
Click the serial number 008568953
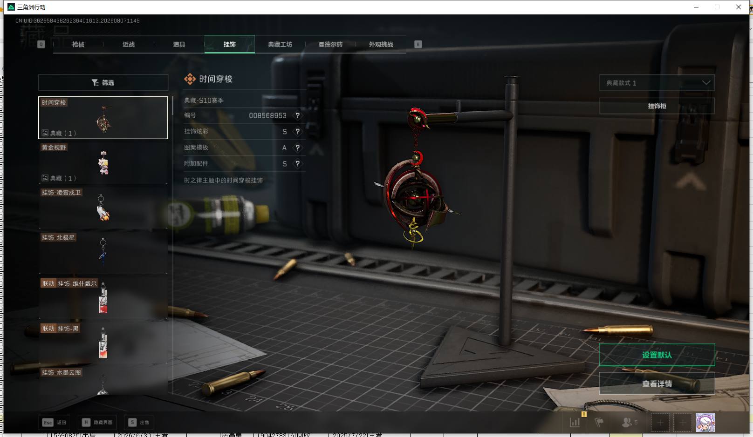click(x=268, y=115)
